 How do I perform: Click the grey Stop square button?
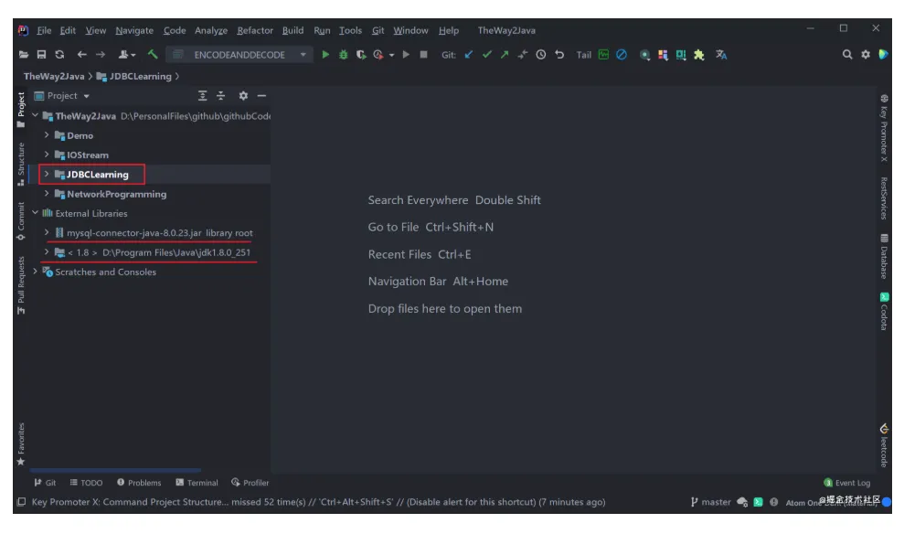tap(424, 55)
